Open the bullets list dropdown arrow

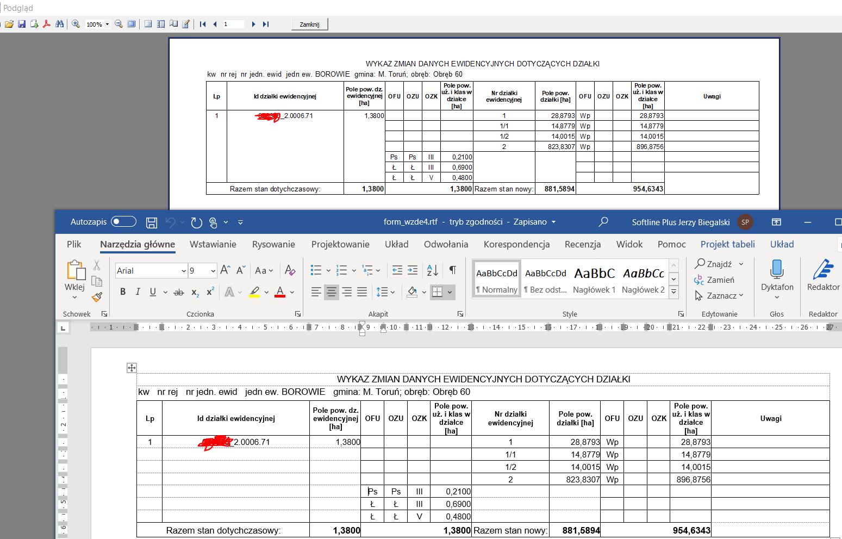point(328,270)
